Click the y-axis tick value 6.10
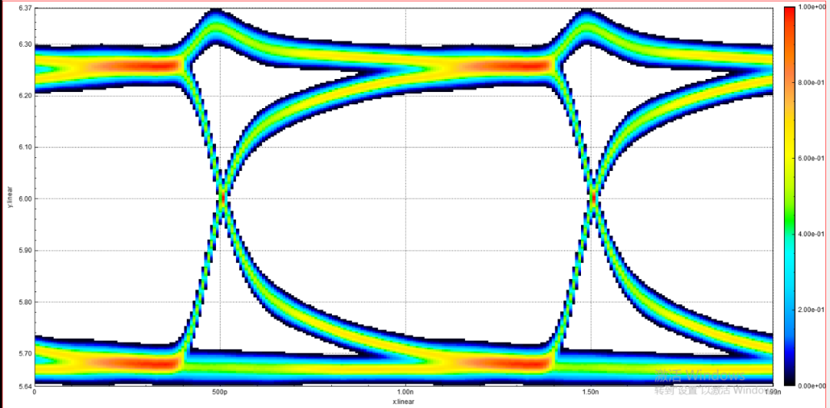Image resolution: width=830 pixels, height=408 pixels. coord(26,147)
